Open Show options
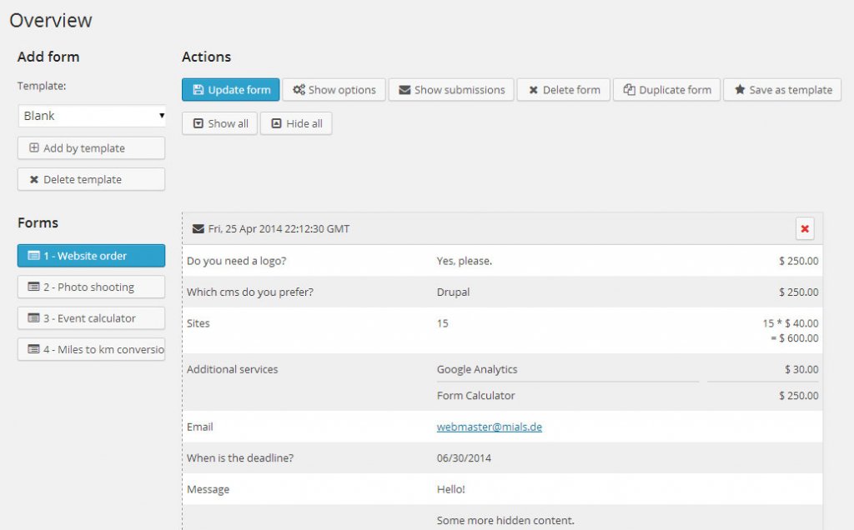Screen dimensions: 854x530 (x=334, y=90)
